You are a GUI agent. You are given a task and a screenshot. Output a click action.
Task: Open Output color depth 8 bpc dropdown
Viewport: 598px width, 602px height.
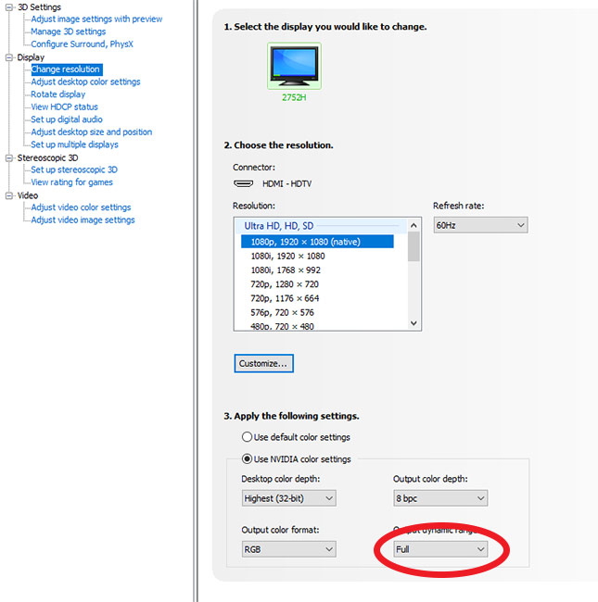click(440, 498)
